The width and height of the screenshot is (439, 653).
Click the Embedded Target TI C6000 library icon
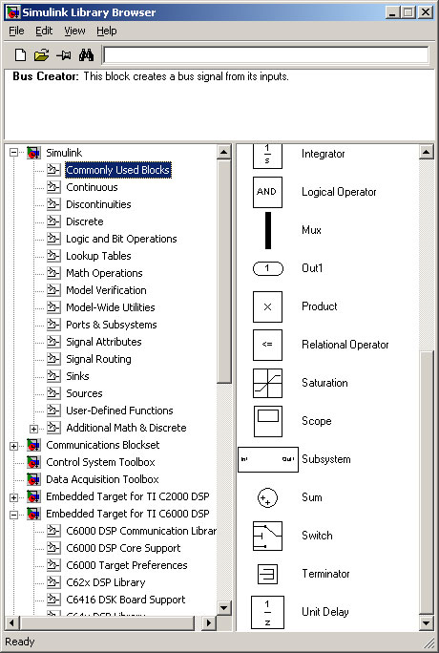(33, 514)
